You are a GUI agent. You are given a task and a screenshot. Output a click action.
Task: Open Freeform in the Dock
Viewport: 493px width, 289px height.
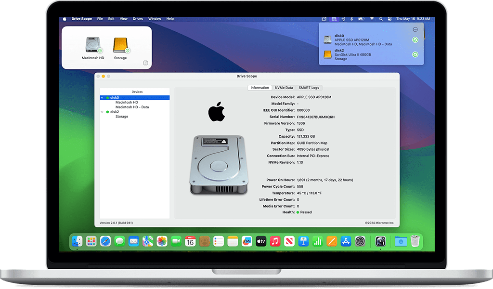pyautogui.click(x=247, y=241)
